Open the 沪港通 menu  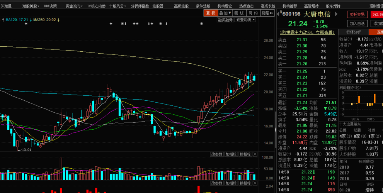pos(6,6)
